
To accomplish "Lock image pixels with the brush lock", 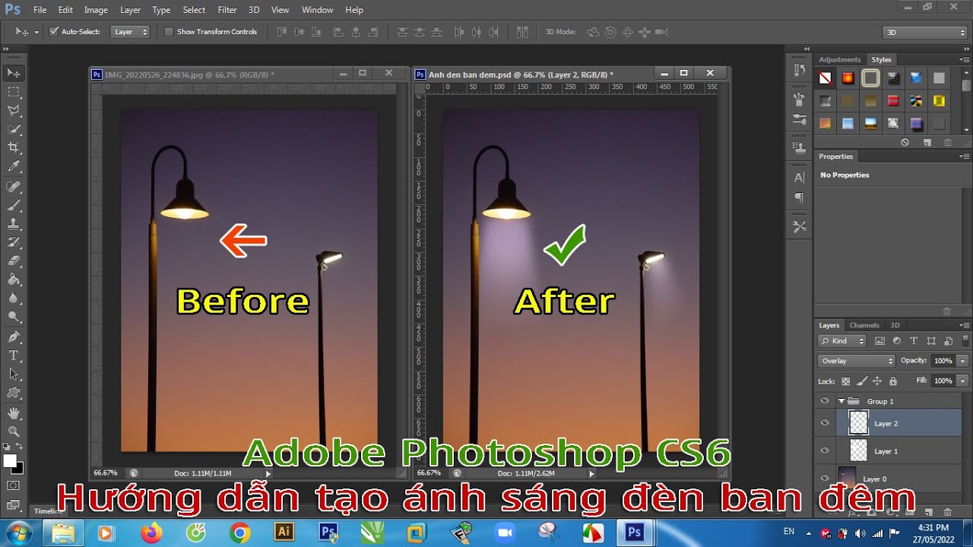I will (862, 381).
